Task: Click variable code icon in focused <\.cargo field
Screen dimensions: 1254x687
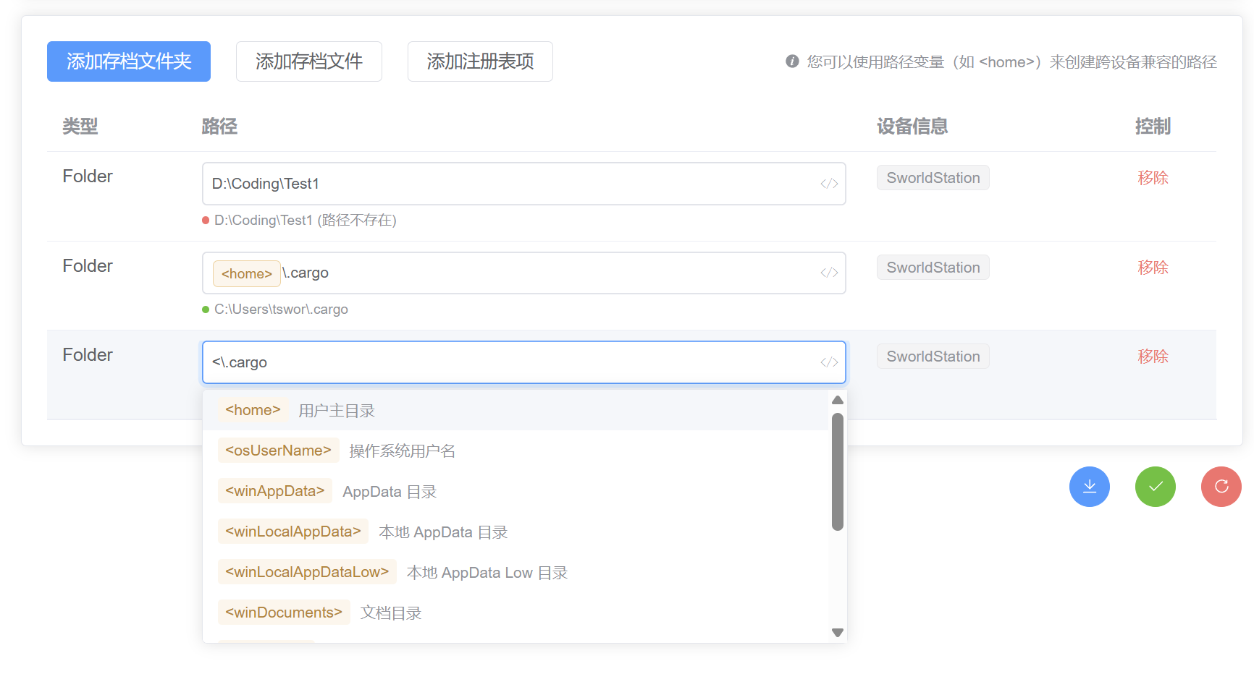Action: coord(829,362)
